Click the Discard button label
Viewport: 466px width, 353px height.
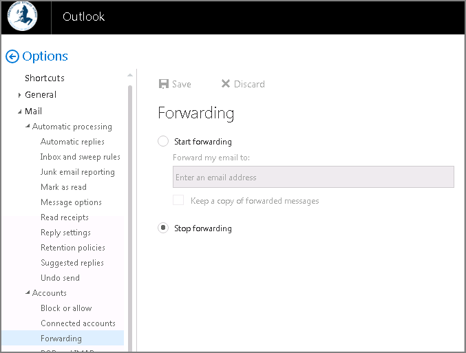click(x=249, y=84)
